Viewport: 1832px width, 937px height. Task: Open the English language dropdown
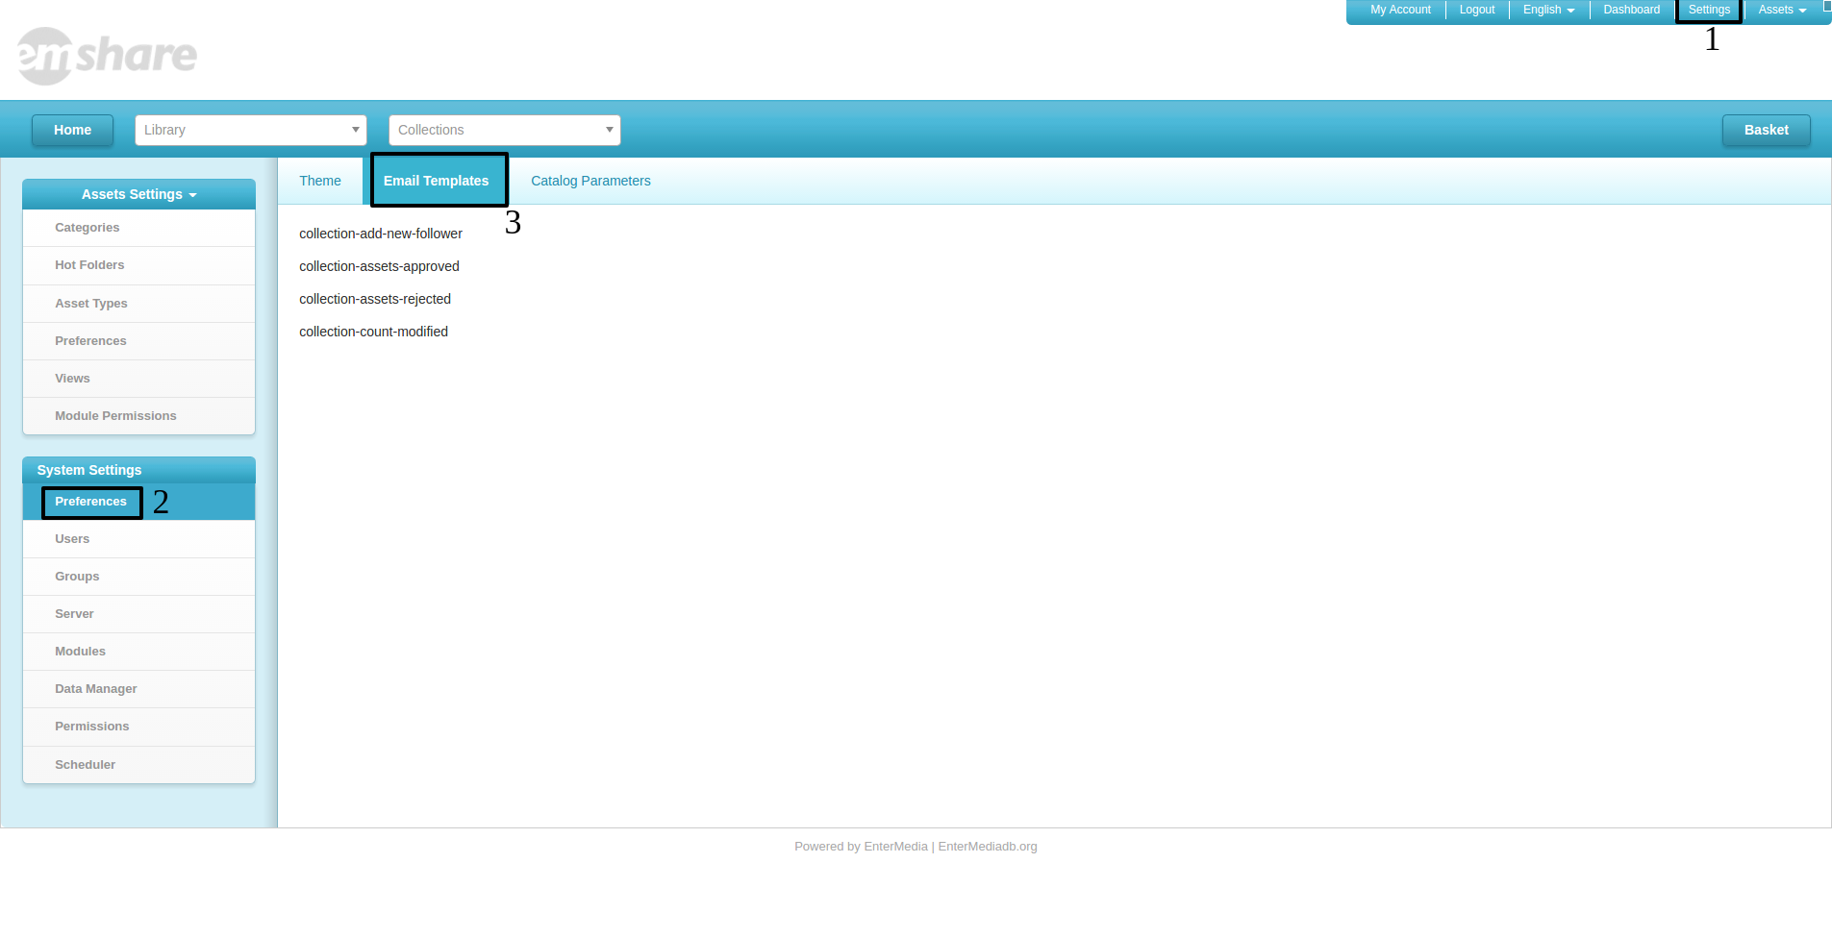[x=1548, y=10]
